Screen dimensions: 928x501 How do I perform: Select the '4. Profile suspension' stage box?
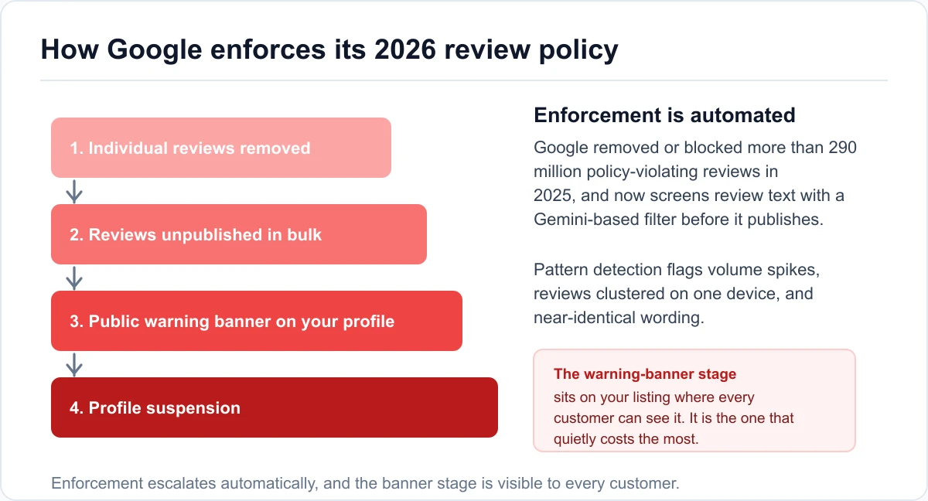tap(275, 407)
